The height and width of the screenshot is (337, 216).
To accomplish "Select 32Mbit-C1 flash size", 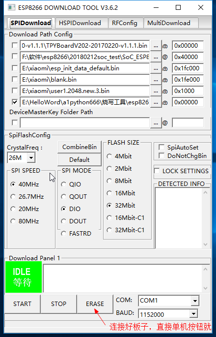I will [126, 230].
